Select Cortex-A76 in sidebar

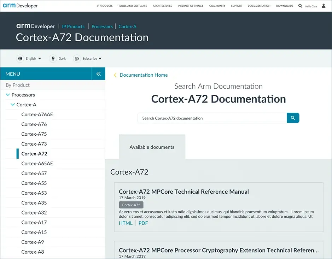pyautogui.click(x=34, y=124)
